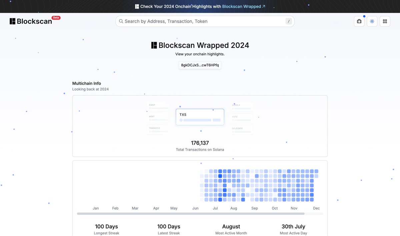
Task: Click the external arrow icon in banner
Action: coord(264,6)
